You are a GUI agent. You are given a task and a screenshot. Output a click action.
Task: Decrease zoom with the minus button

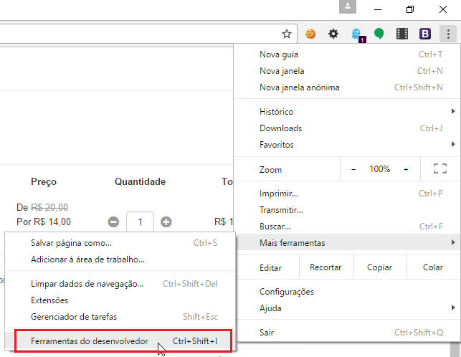pyautogui.click(x=353, y=169)
